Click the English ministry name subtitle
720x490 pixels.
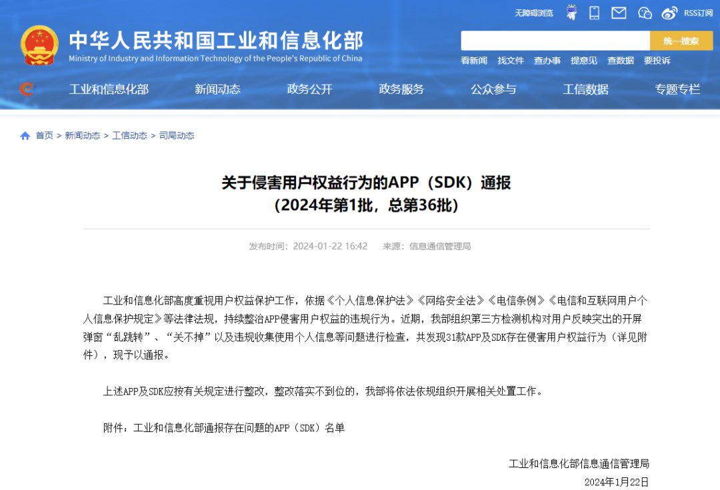click(215, 58)
